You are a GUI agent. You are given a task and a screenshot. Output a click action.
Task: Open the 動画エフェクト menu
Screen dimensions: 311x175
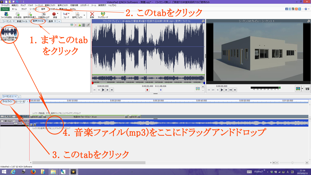pyautogui.click(x=50, y=6)
